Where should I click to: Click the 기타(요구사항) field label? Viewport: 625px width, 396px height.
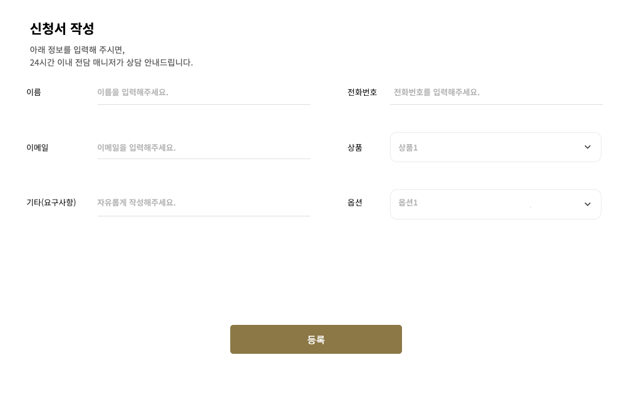[x=51, y=203]
